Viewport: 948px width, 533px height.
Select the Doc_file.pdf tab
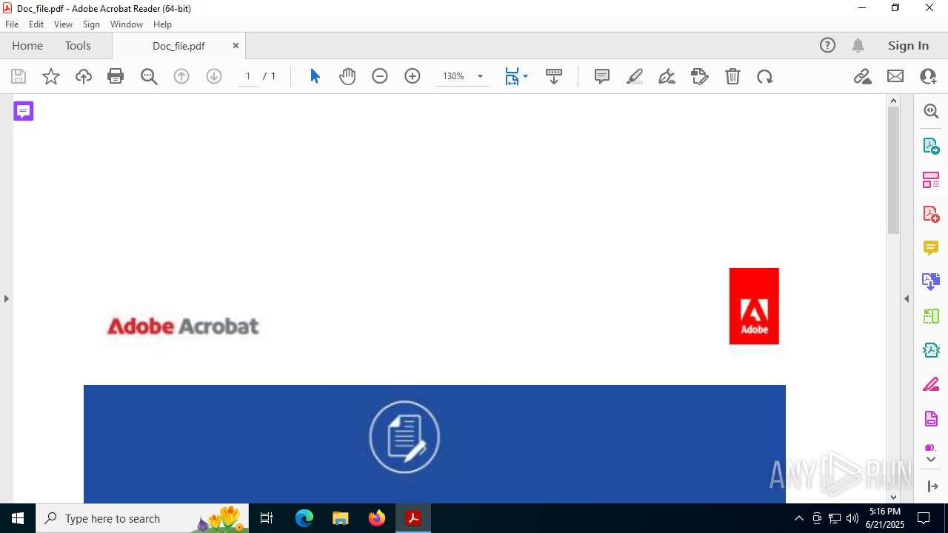tap(178, 46)
